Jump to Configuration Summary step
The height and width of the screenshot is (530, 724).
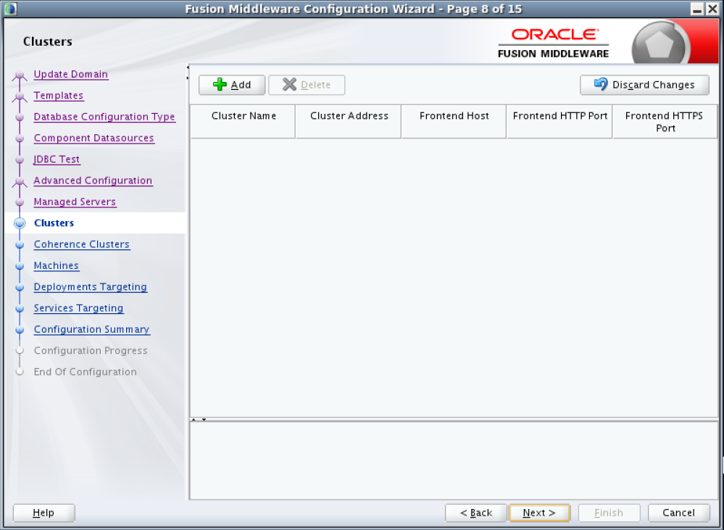coord(92,329)
